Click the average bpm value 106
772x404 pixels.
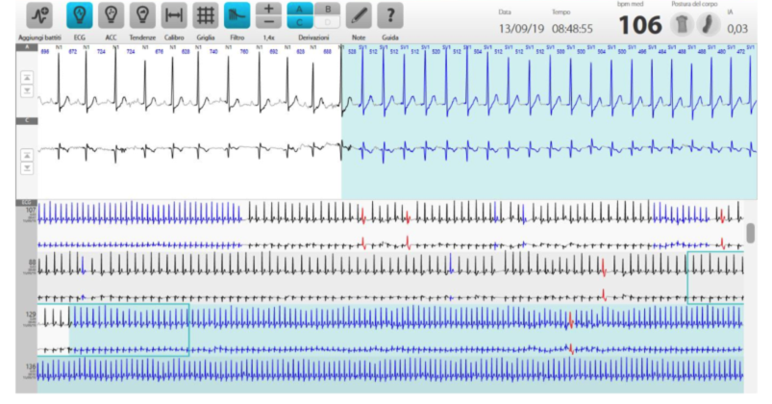(x=640, y=25)
